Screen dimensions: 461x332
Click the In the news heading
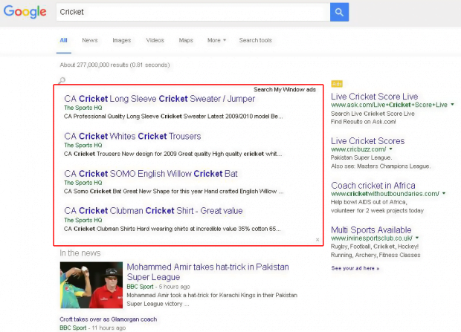[x=80, y=253]
